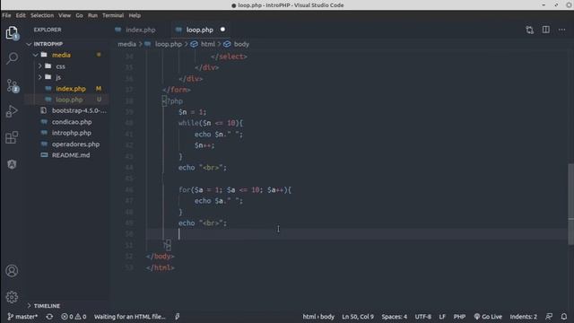574x323 pixels.
Task: Open the Go menu
Action: [80, 15]
